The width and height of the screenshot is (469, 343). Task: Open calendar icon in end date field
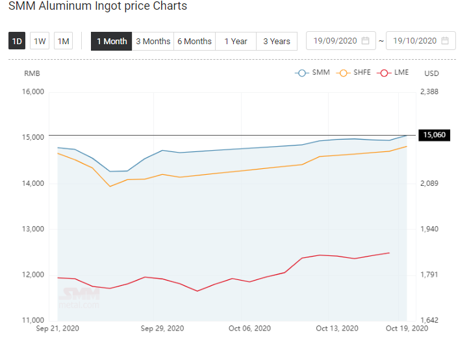445,41
